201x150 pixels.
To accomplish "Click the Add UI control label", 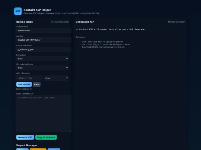I will 23,73.
